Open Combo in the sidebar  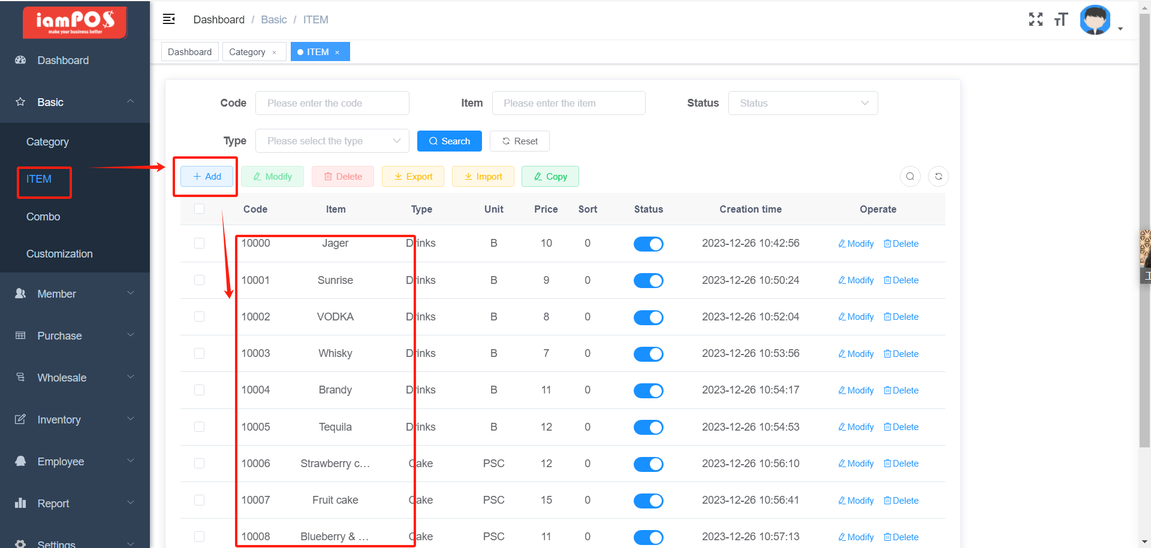[43, 217]
